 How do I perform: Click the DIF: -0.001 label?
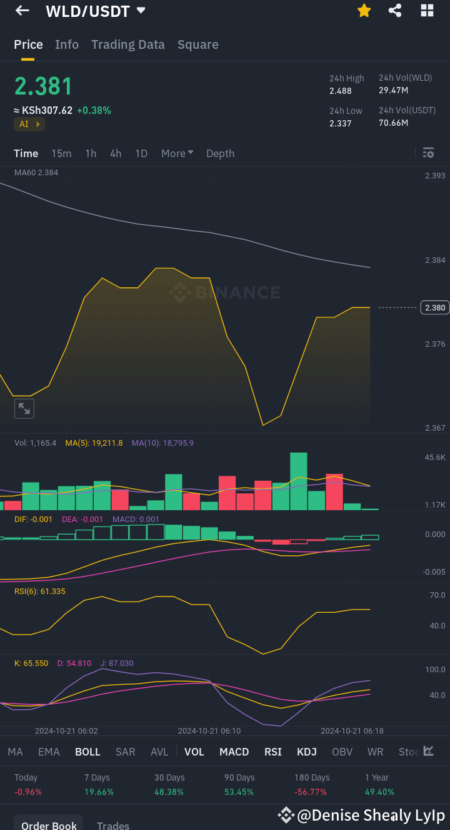pos(34,519)
